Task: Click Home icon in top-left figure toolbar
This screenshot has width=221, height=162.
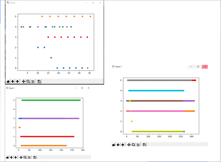Action: 8,81
